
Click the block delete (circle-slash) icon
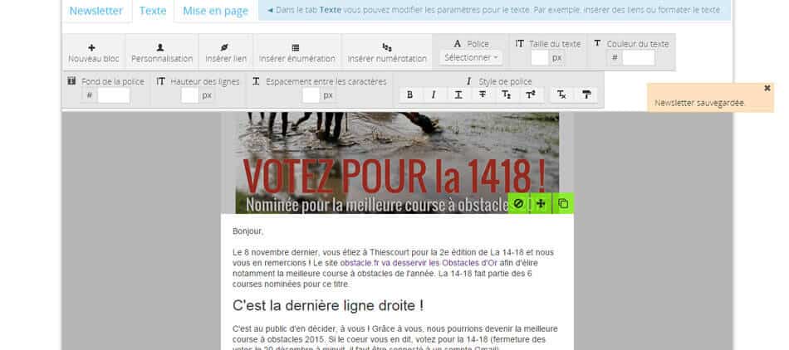(518, 203)
